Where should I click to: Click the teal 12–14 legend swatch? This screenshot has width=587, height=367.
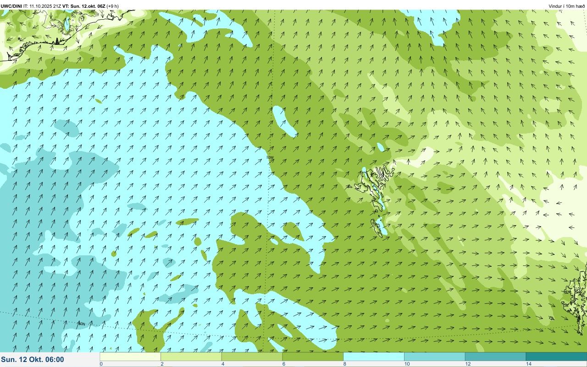(x=495, y=356)
